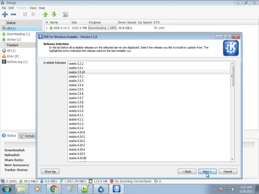Switch to the Details tab in Deluge

27,136
